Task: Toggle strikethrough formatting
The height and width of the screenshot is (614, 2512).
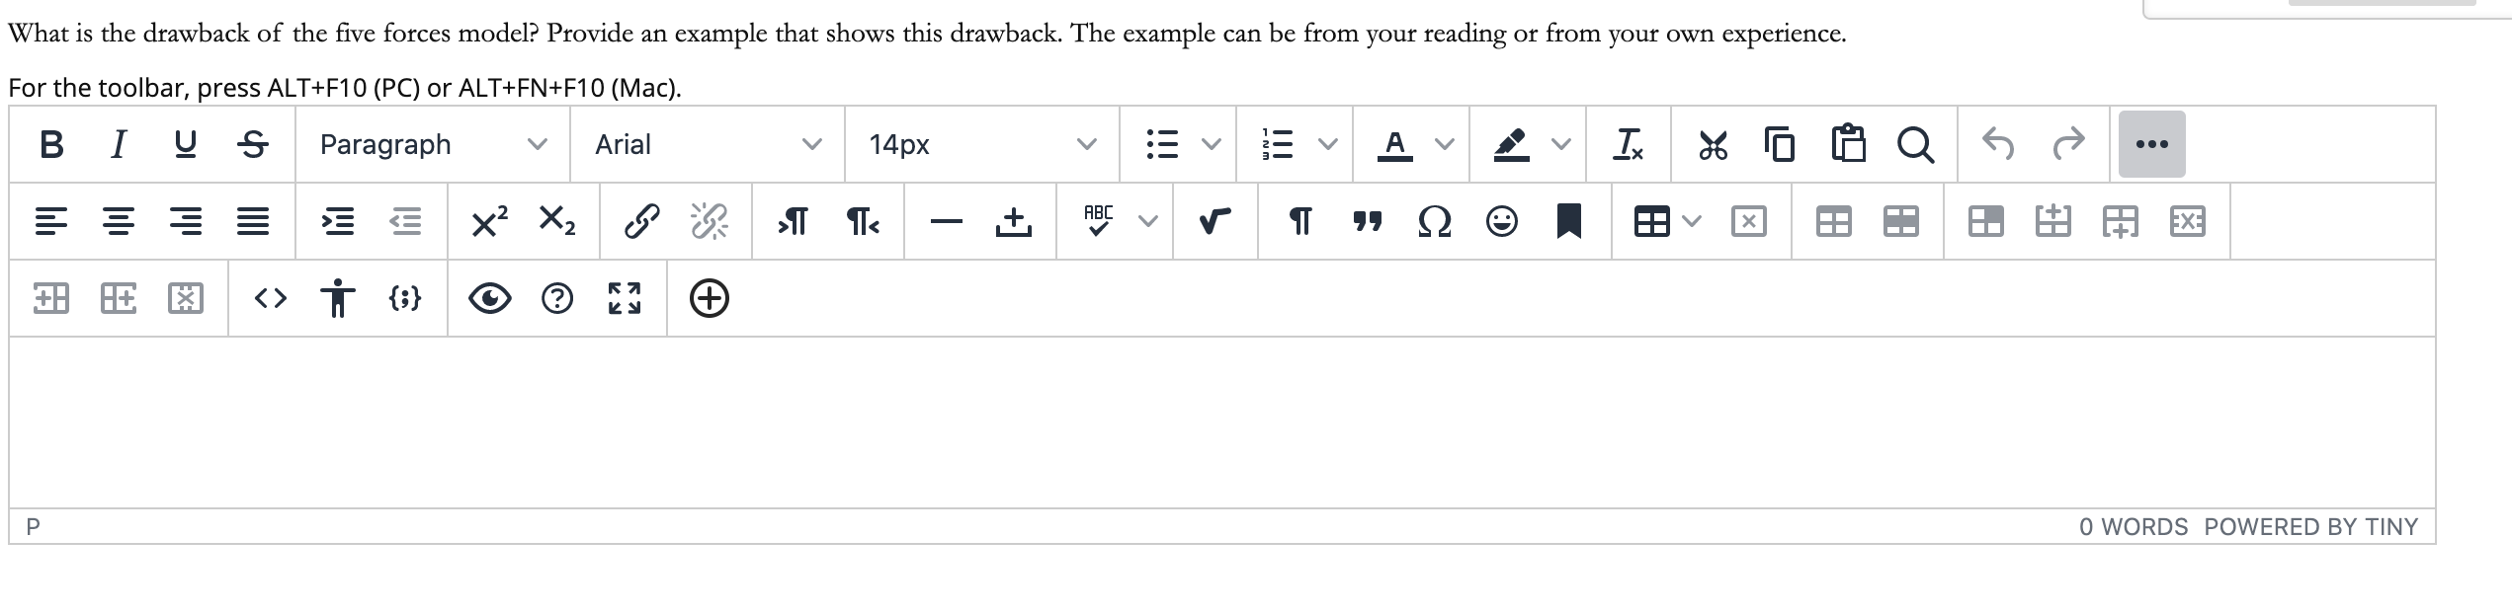Action: [x=253, y=144]
